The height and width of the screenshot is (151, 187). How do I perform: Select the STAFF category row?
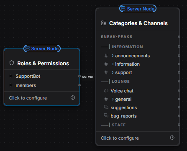click(x=138, y=125)
